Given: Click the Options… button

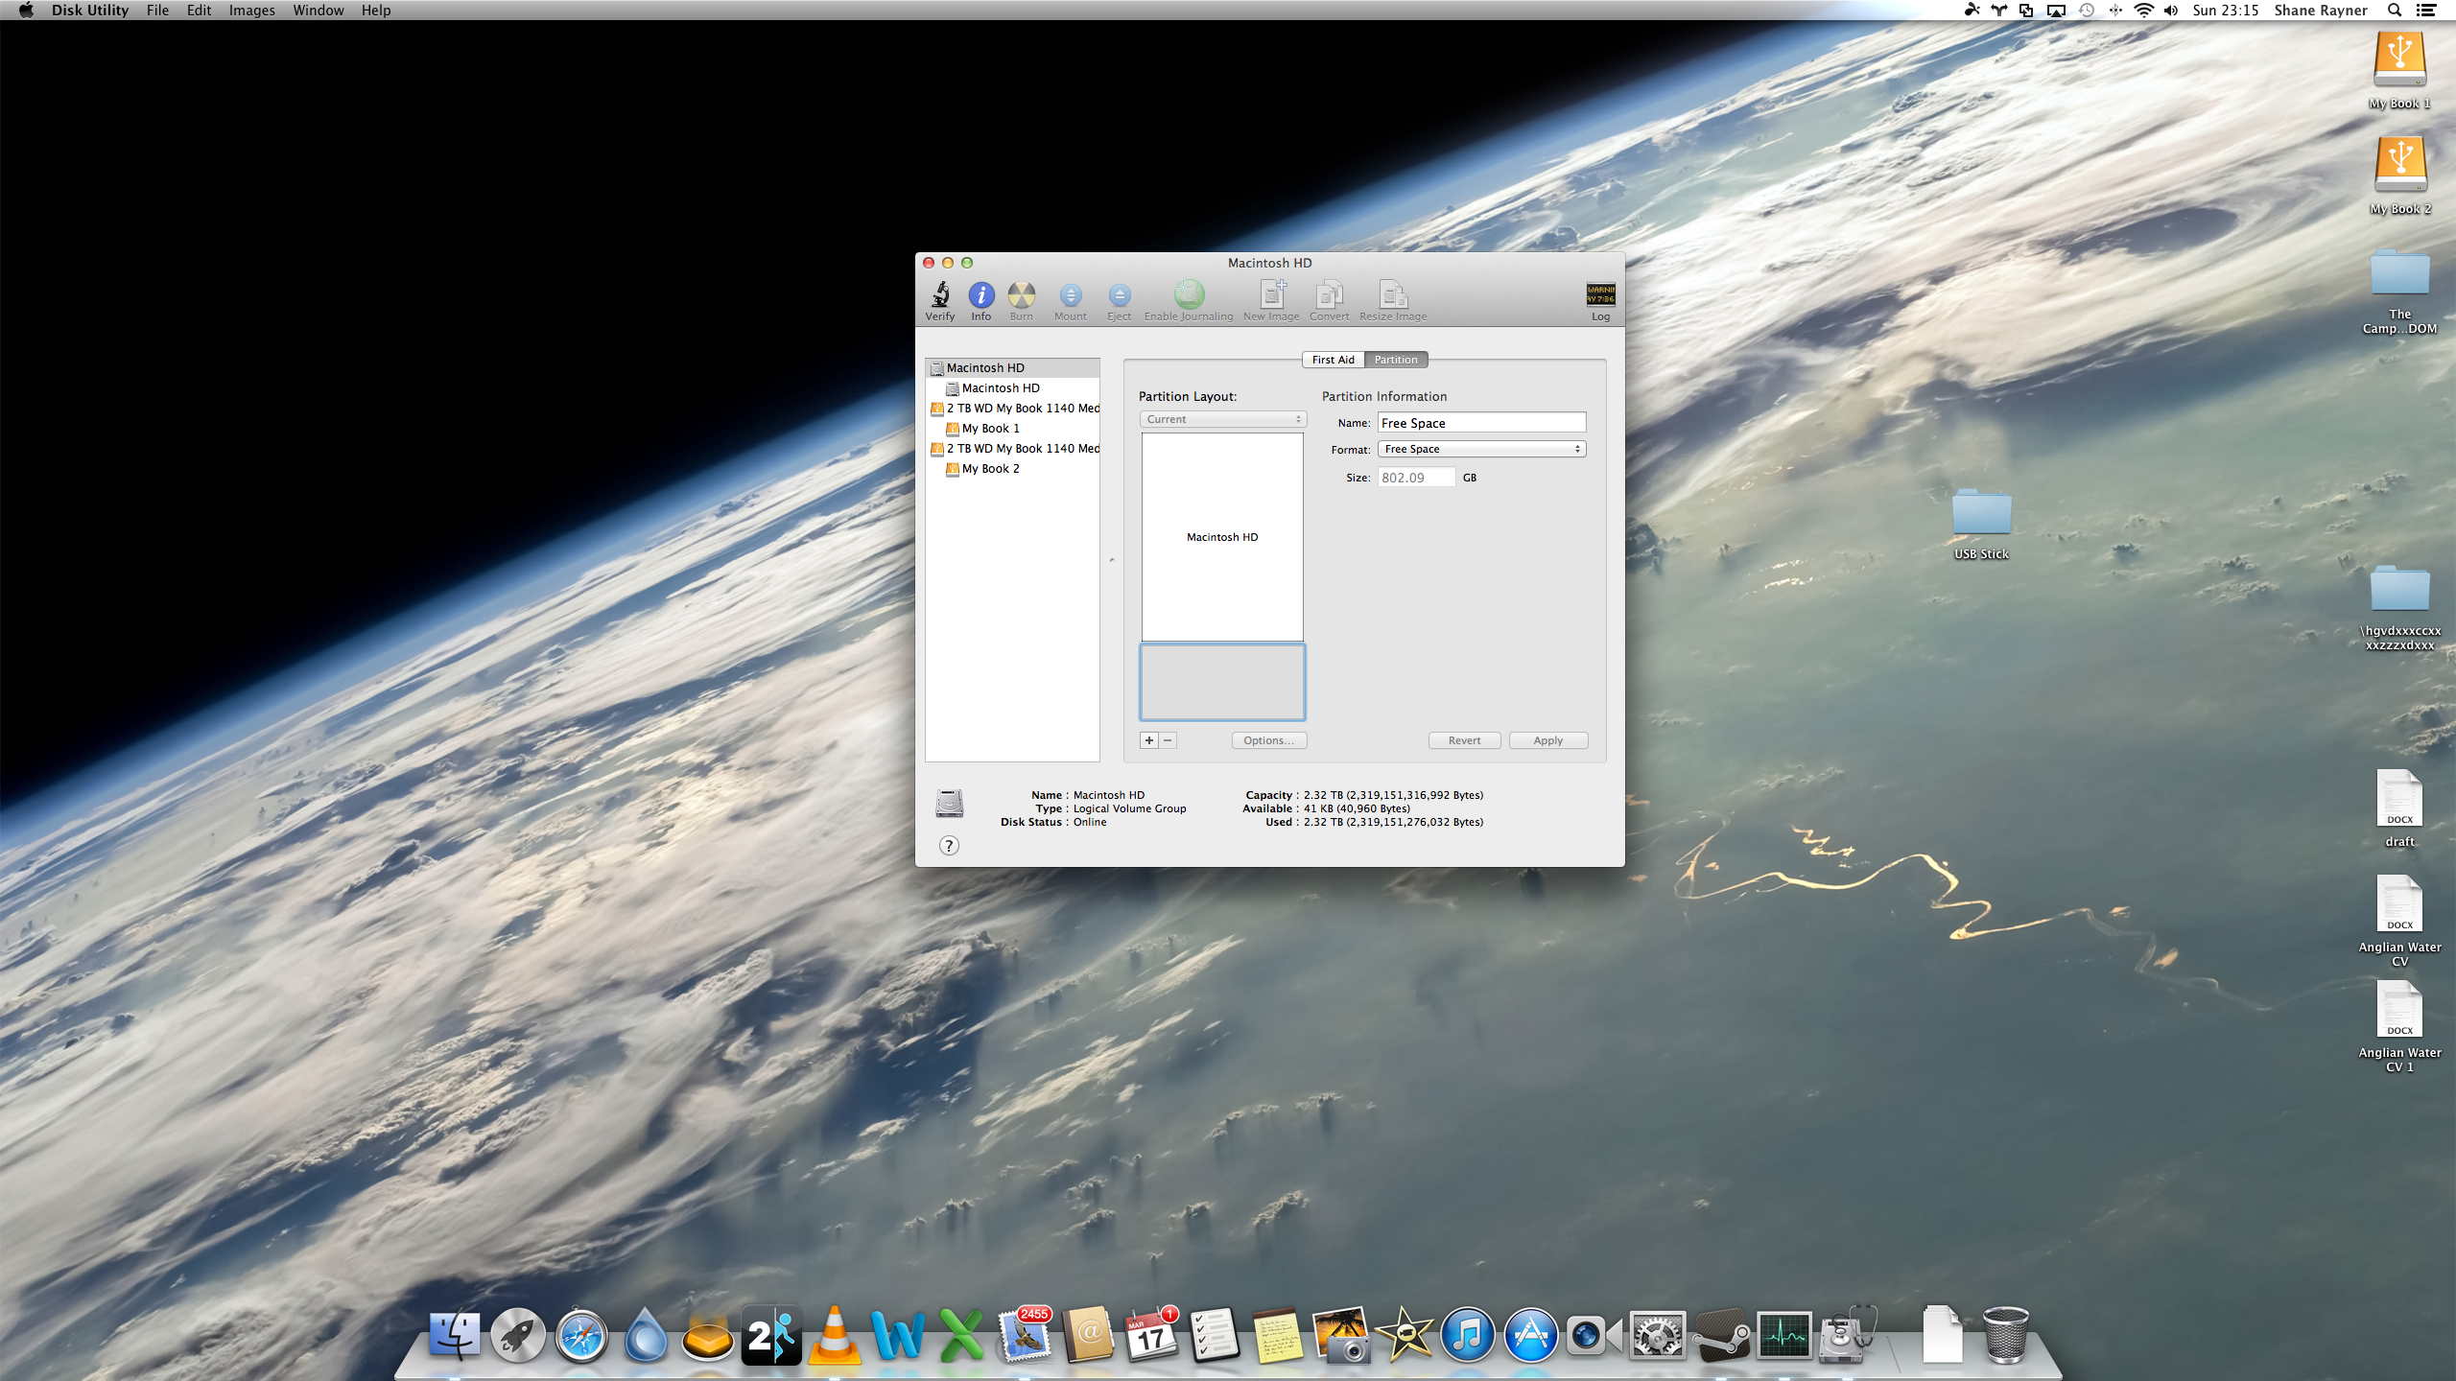Looking at the screenshot, I should pos(1268,740).
